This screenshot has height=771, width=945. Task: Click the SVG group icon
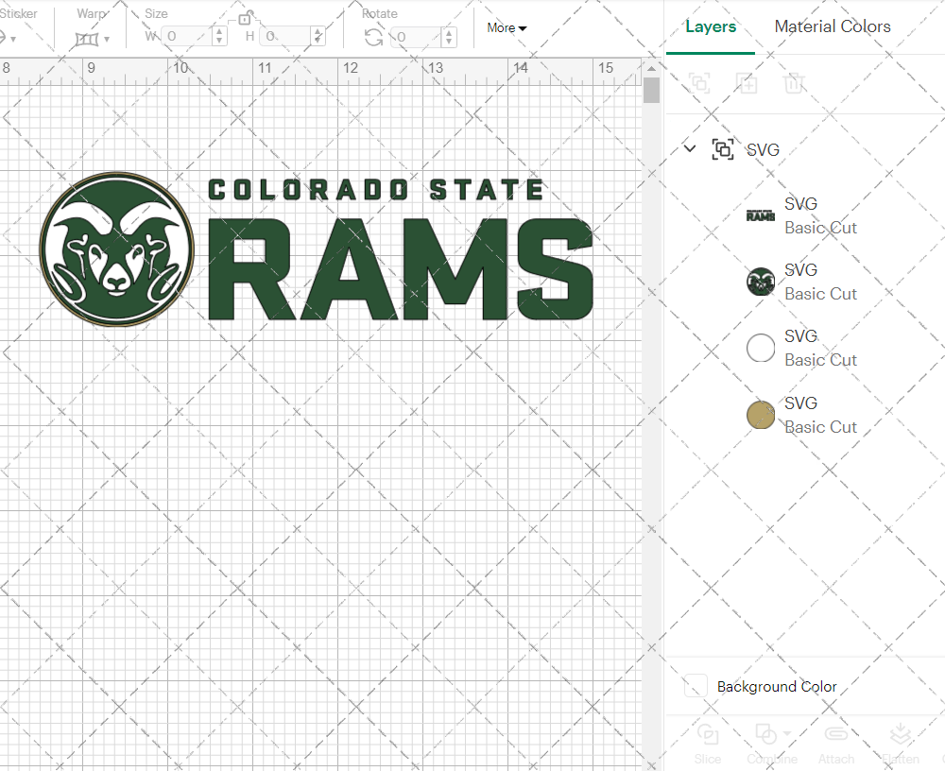click(723, 149)
